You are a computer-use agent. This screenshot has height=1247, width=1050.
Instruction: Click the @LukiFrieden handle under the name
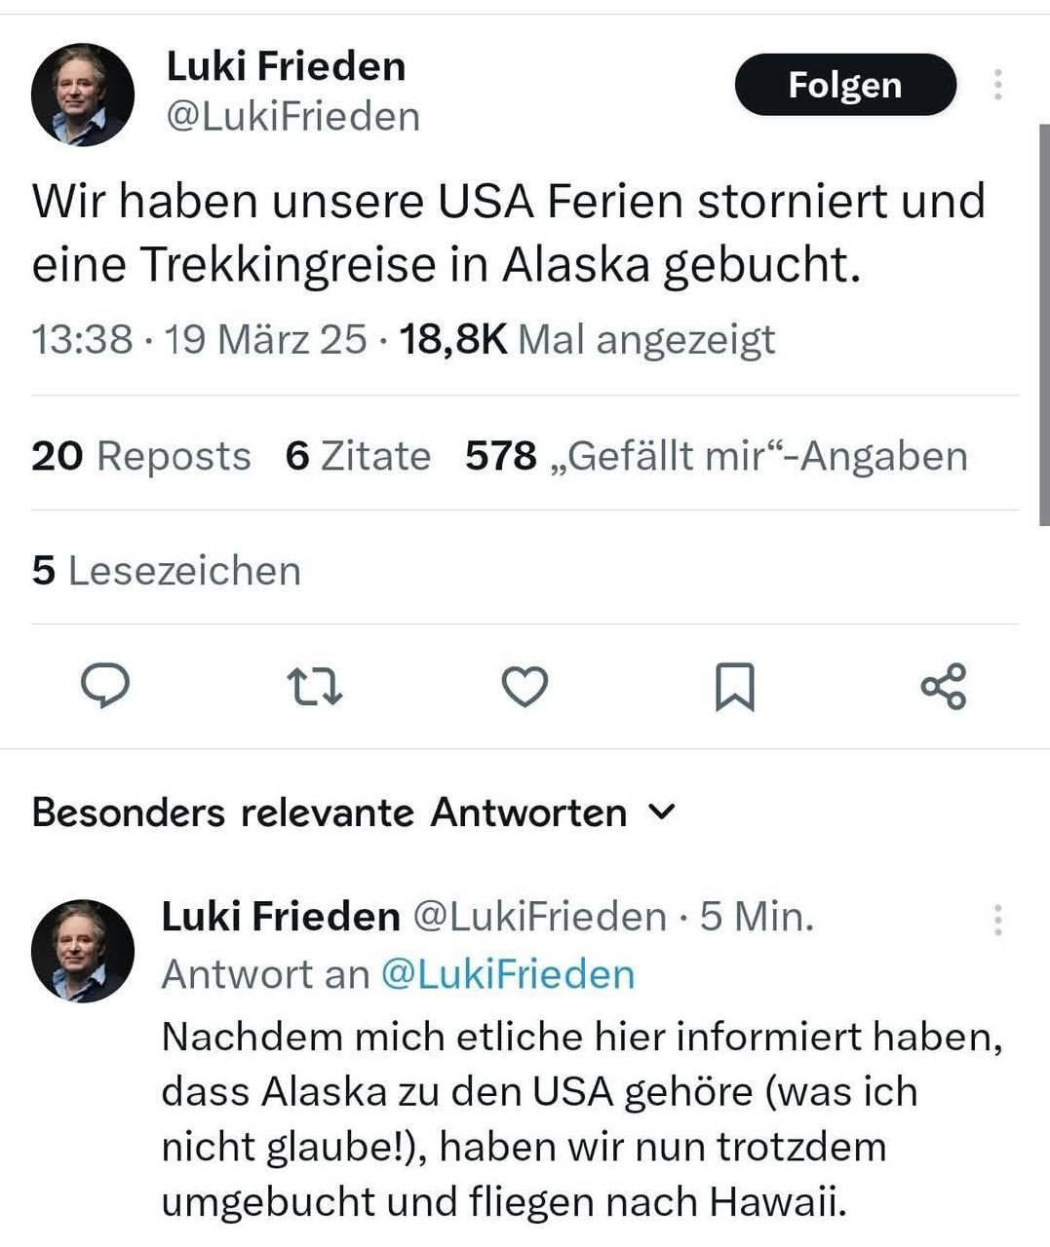(x=293, y=117)
